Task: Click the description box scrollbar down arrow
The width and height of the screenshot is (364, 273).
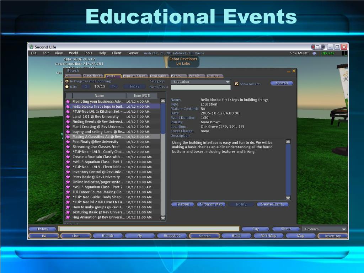Action: [x=288, y=198]
